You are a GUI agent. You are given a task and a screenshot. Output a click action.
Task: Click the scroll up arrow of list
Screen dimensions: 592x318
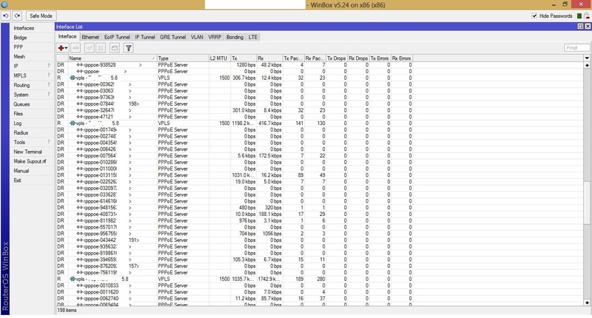tap(587, 65)
